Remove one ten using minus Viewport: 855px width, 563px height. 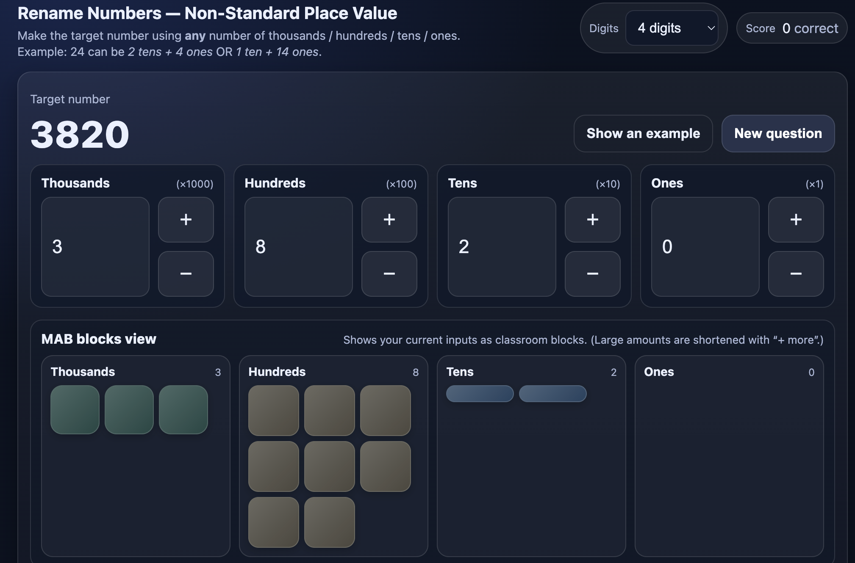[592, 274]
